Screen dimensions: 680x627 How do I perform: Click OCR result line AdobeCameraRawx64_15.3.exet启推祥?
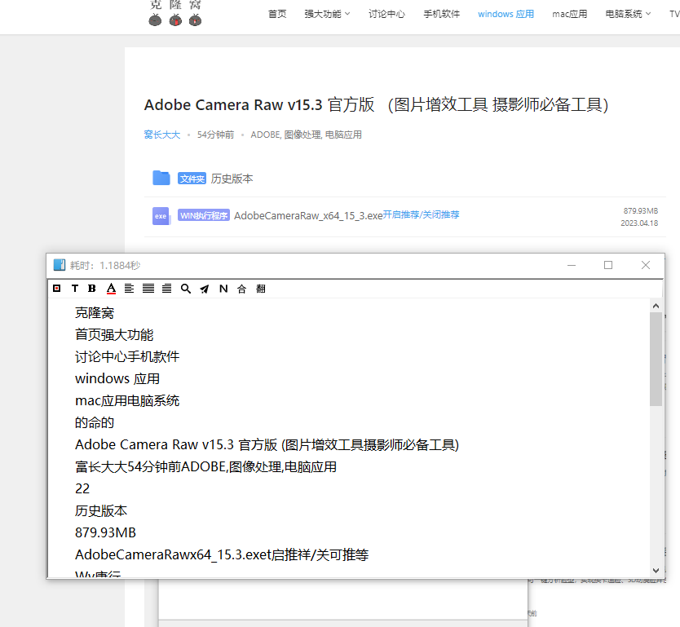[222, 554]
